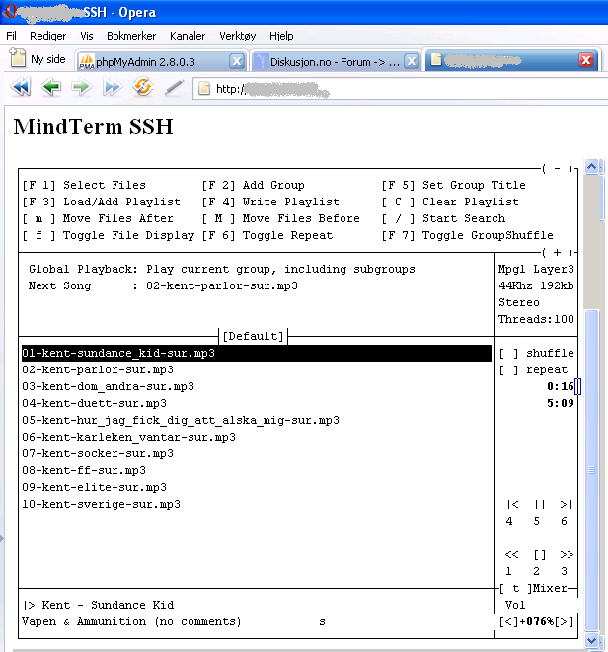Toggle the [ t ]Mixer option
This screenshot has height=652, width=608.
point(534,588)
